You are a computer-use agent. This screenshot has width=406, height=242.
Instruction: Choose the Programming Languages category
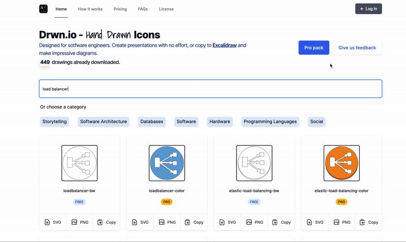(x=269, y=122)
